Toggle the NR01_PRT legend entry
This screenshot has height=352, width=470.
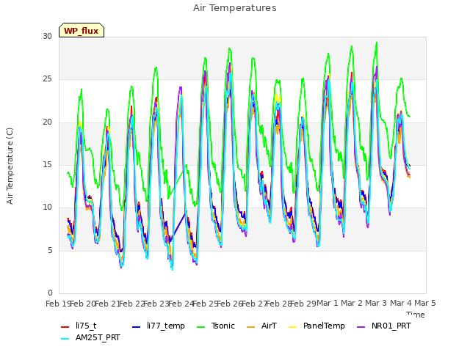[384, 326]
